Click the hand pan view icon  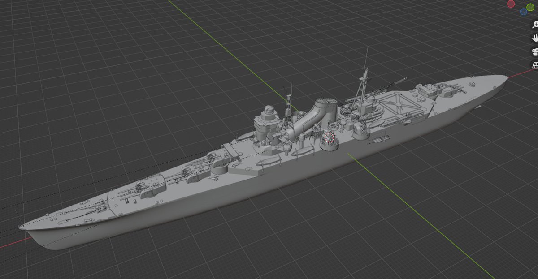pos(534,38)
